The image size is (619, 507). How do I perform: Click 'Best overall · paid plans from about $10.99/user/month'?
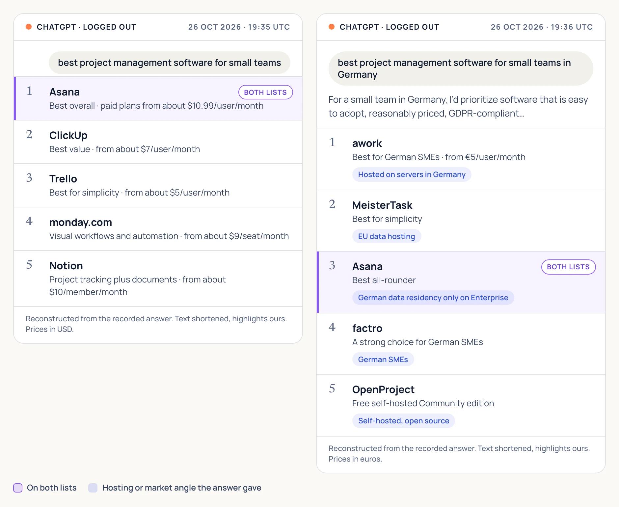[x=156, y=106]
